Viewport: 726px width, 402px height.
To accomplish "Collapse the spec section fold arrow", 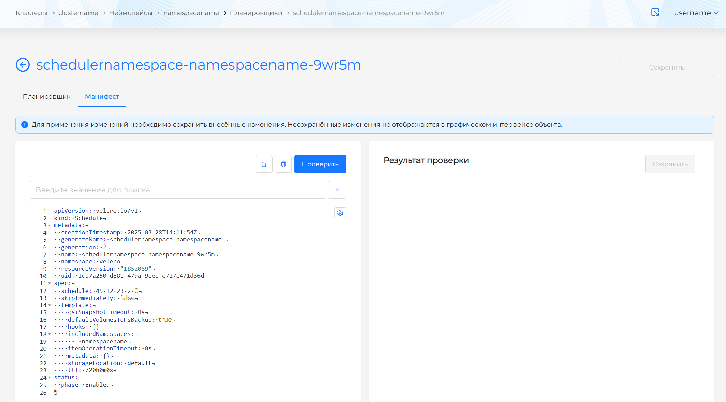I will pyautogui.click(x=49, y=283).
